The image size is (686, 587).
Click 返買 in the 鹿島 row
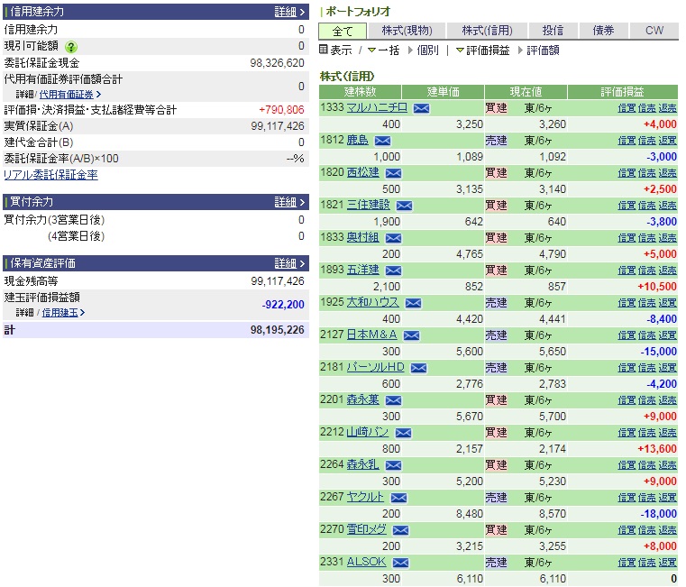pyautogui.click(x=668, y=141)
